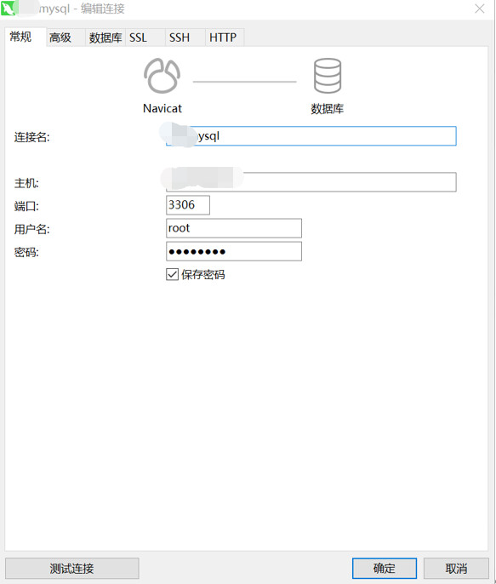Switch to the 常规 tab
The image size is (496, 584).
pos(26,37)
